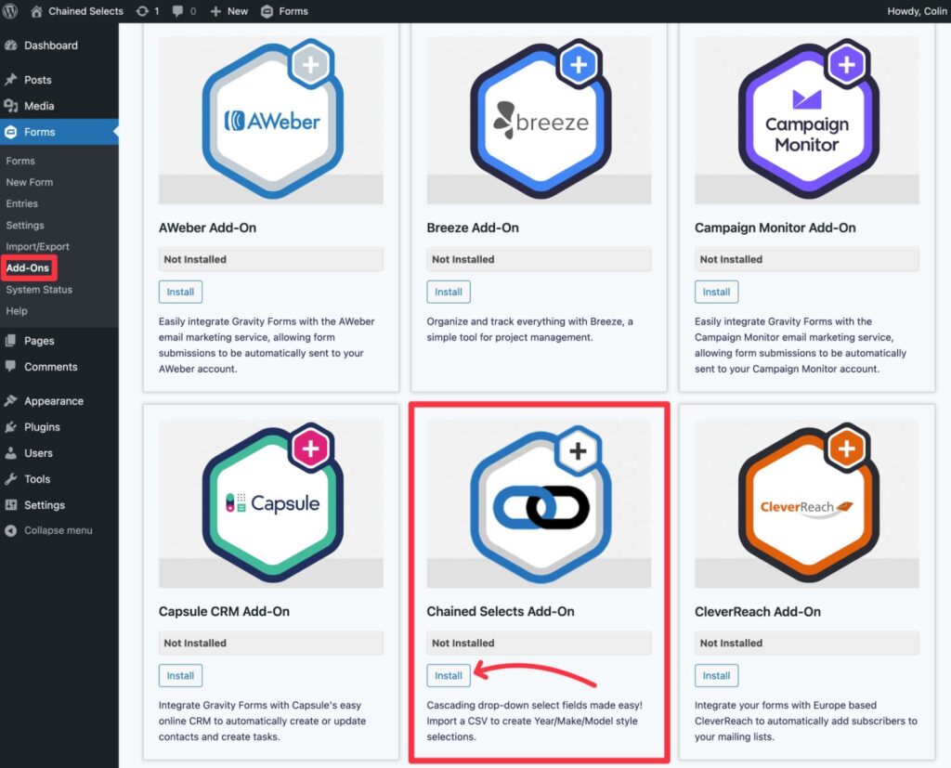951x768 pixels.
Task: Open Plugins in the sidebar
Action: click(x=42, y=427)
